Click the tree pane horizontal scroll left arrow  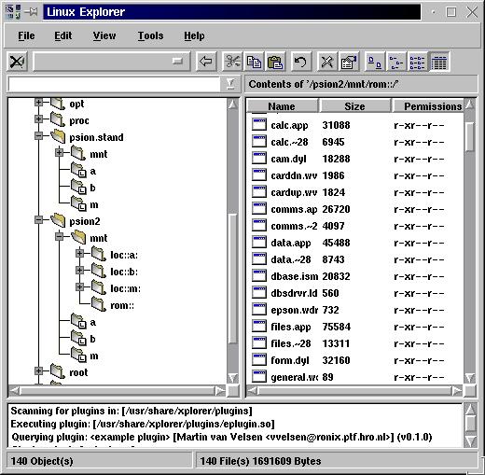pyautogui.click(x=14, y=391)
